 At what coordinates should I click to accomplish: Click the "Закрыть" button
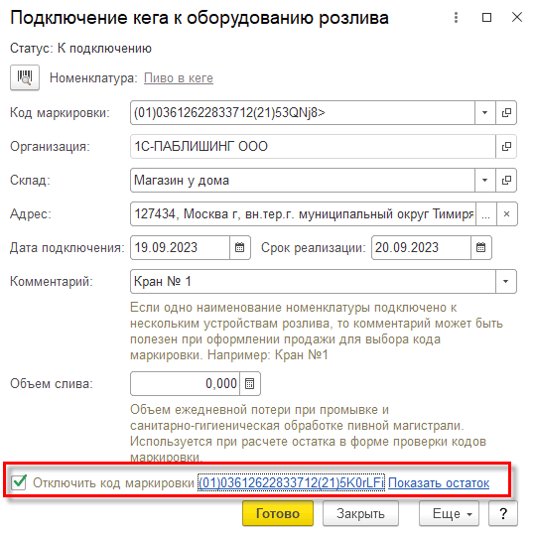click(x=360, y=513)
